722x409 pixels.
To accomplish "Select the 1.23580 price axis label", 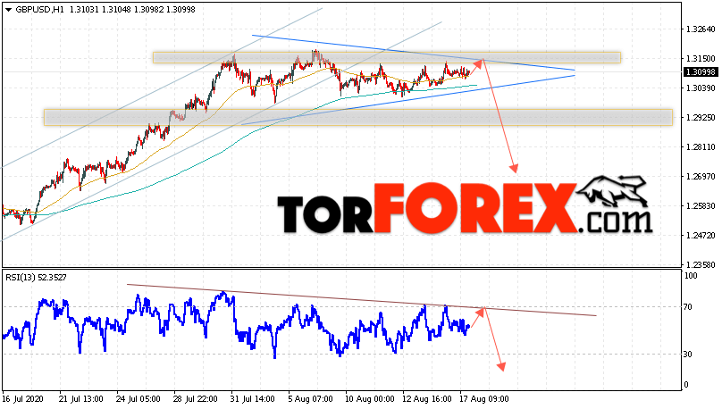I will point(701,264).
